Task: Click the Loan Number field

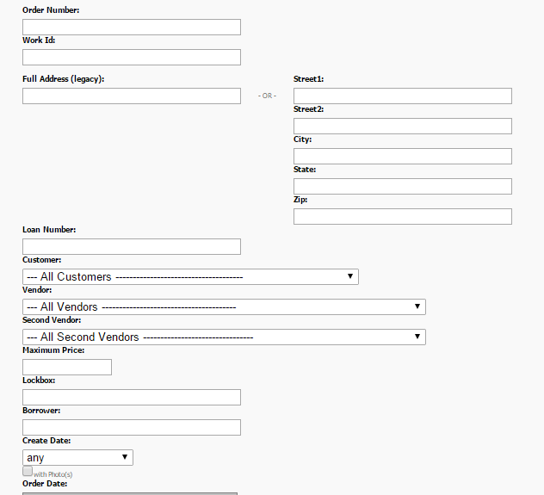Action: (132, 246)
